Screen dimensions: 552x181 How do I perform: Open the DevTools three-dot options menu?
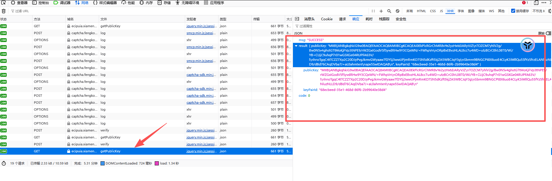[x=544, y=3]
